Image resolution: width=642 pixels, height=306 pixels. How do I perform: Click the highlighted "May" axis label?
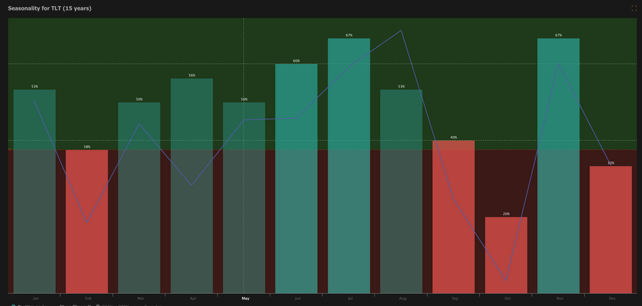pyautogui.click(x=245, y=299)
